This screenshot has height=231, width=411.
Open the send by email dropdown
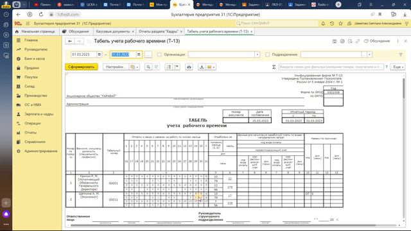point(211,67)
